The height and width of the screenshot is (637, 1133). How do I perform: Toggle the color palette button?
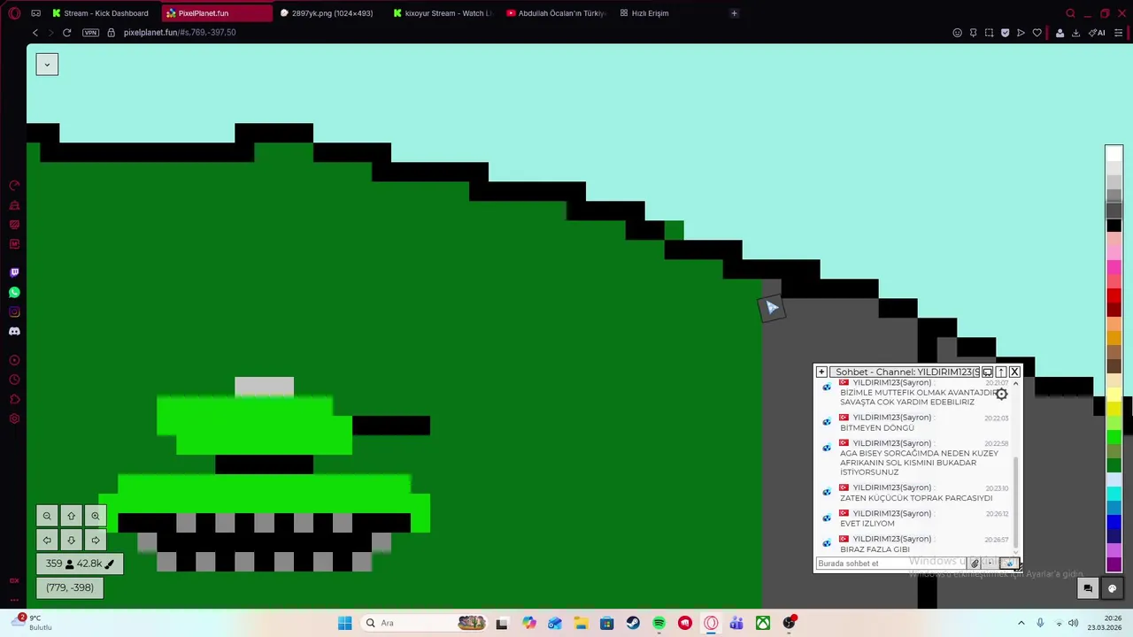(1113, 588)
